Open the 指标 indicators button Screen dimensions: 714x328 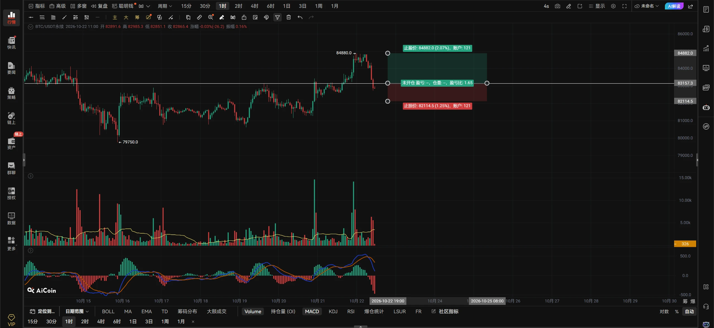tap(37, 6)
